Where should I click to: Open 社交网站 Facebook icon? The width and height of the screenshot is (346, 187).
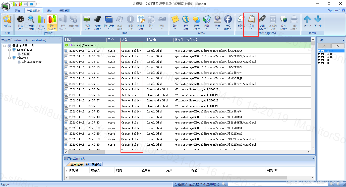[x=228, y=23]
